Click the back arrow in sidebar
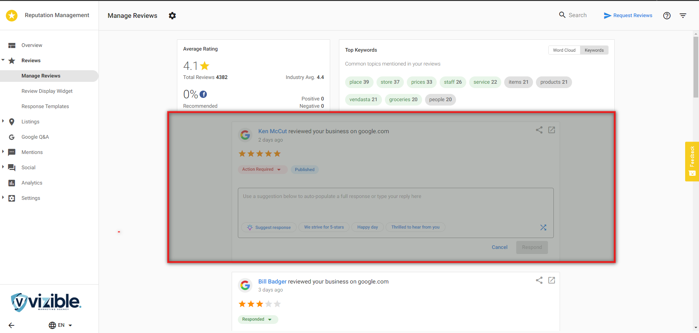The image size is (699, 333). coord(12,325)
